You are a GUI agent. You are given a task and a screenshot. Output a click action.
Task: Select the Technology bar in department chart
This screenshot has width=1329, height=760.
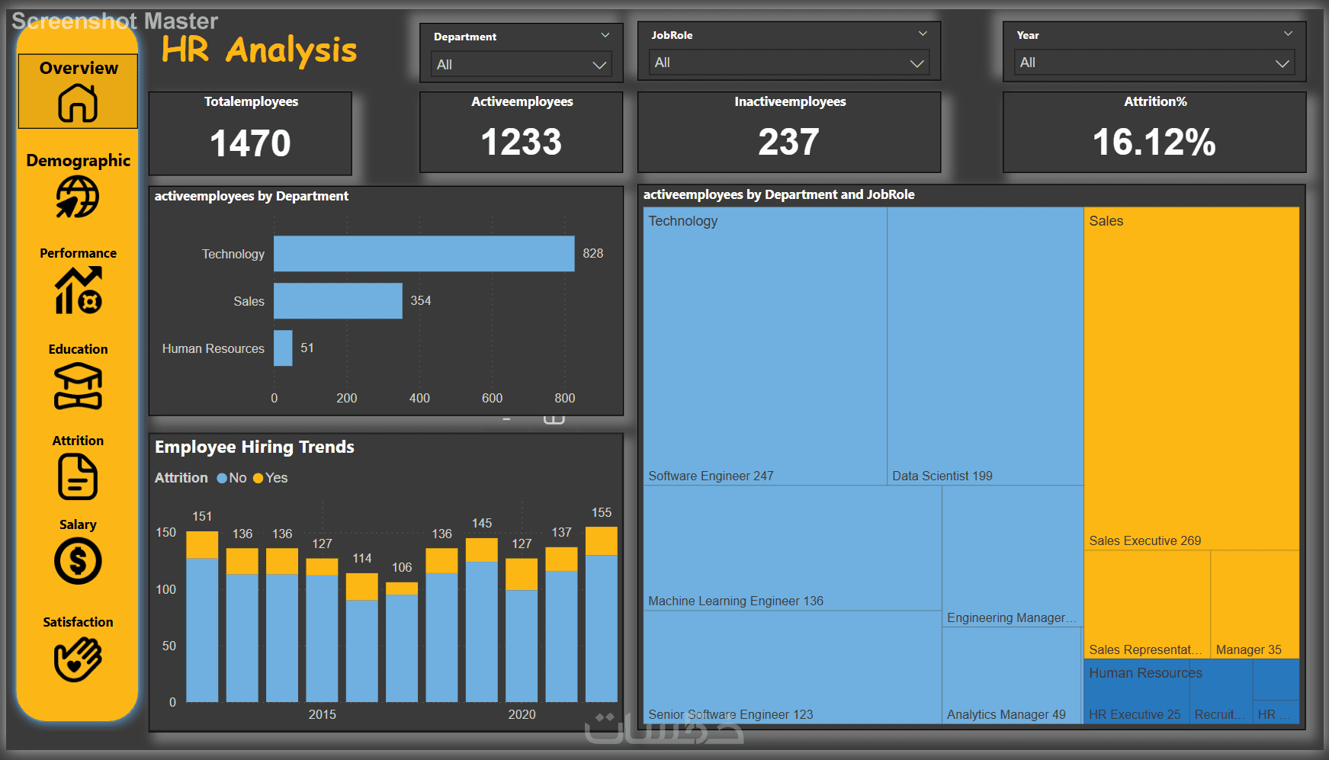click(x=424, y=254)
